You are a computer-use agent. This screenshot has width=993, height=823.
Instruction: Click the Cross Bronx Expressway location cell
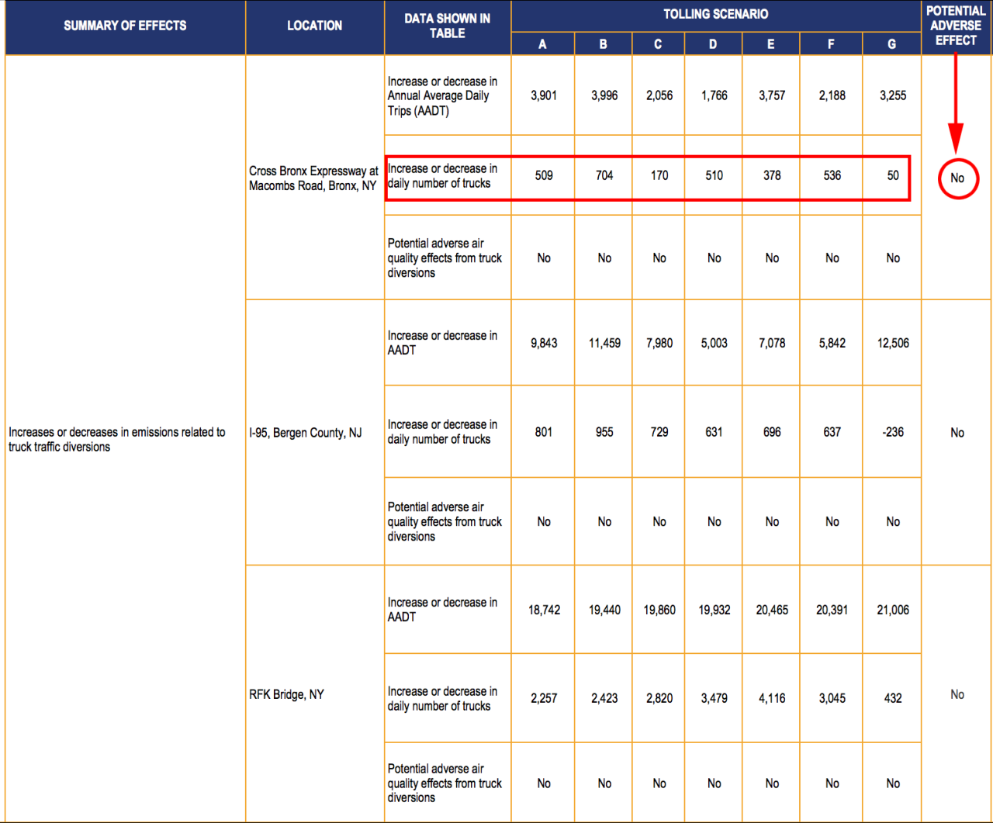pyautogui.click(x=314, y=178)
